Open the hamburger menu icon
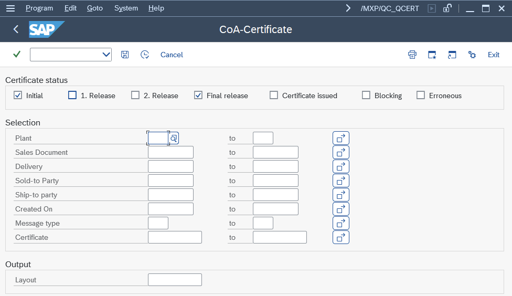Image resolution: width=512 pixels, height=296 pixels. point(10,8)
